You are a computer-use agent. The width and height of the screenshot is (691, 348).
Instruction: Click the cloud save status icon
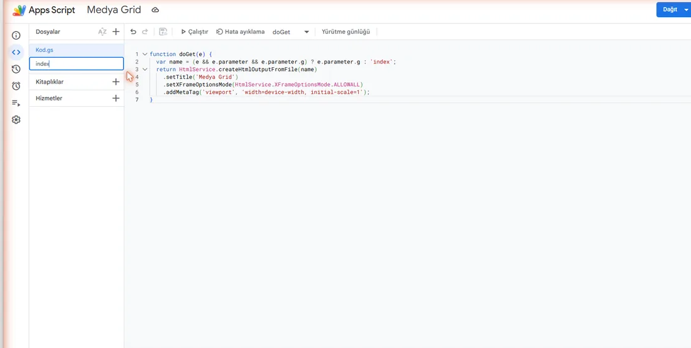(155, 10)
